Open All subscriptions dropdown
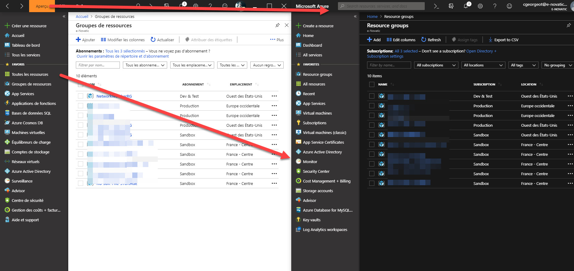 click(x=436, y=65)
